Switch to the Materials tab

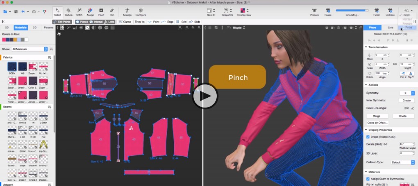(x=20, y=28)
